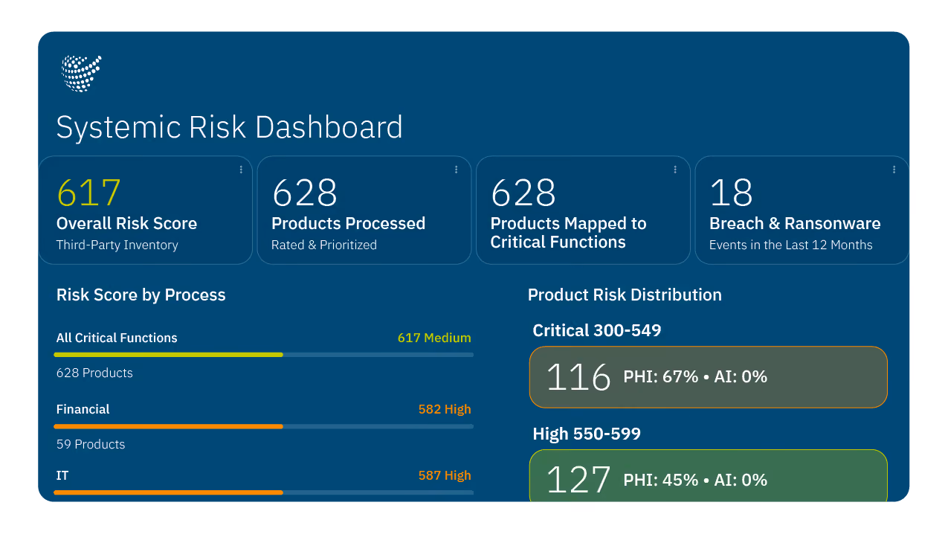
Task: Select the 18 breach events number
Action: [732, 193]
